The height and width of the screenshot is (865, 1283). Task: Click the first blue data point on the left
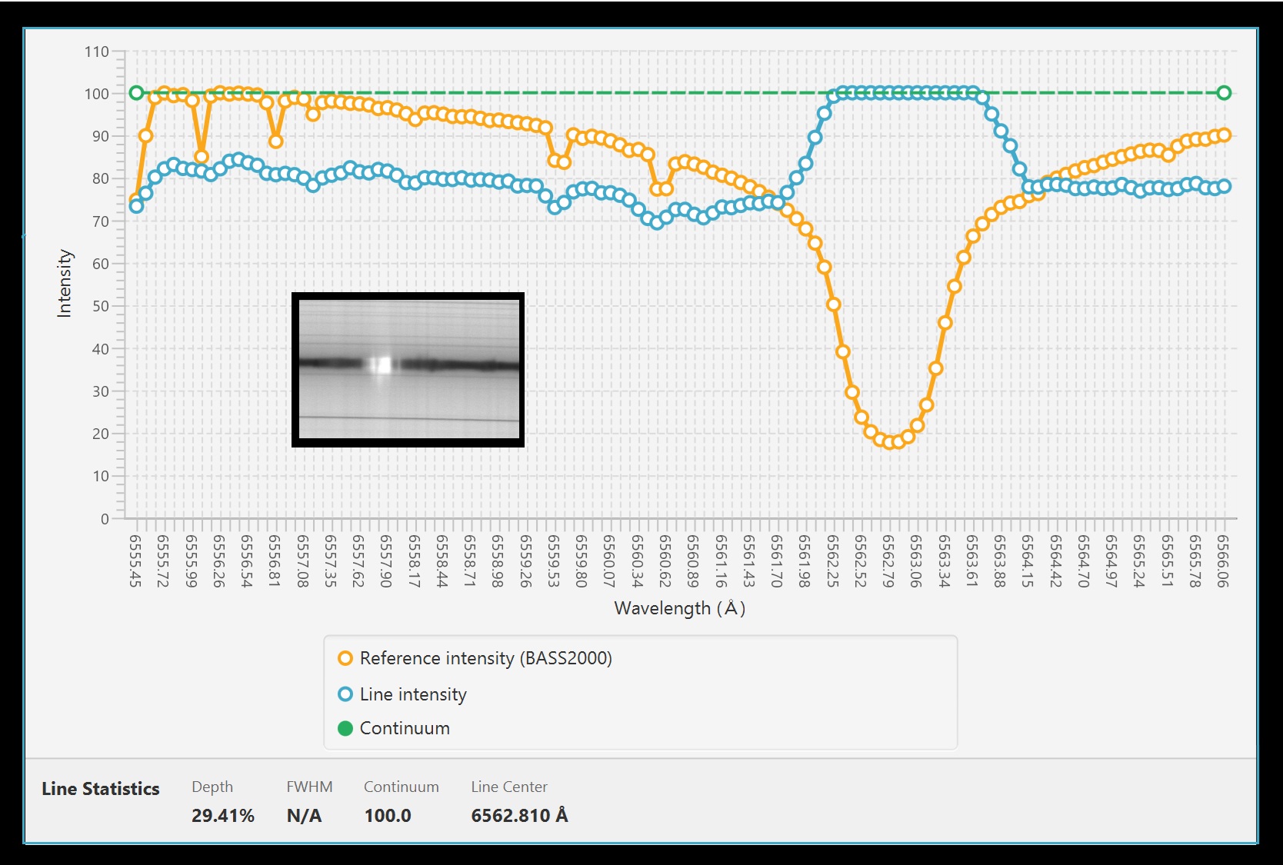(136, 206)
